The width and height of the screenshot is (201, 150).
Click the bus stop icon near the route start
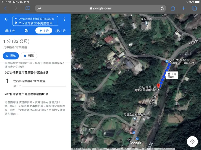pyautogui.click(x=167, y=61)
